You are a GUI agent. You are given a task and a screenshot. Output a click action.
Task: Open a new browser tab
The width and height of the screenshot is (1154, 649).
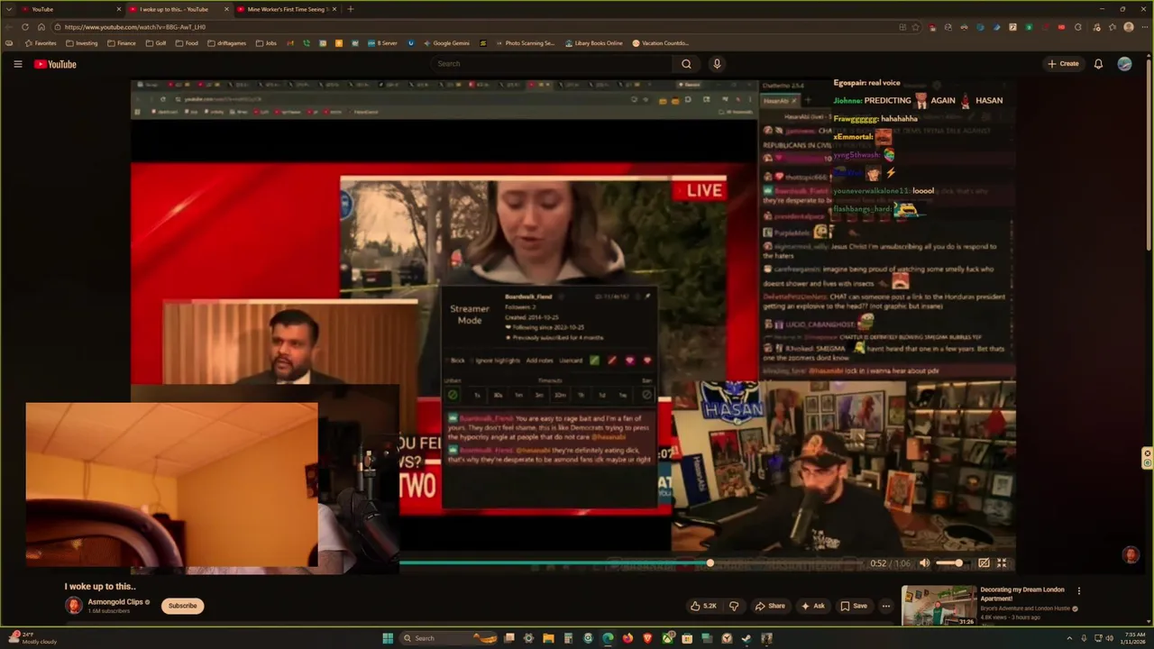point(351,9)
